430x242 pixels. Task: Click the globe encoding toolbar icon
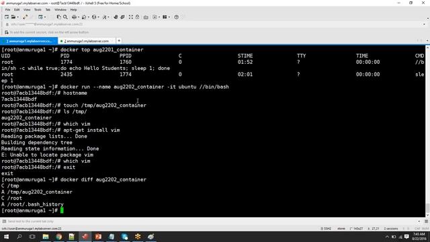tap(94, 17)
